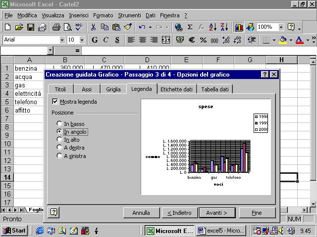Select the In basso radio button
Image resolution: width=317 pixels, height=237 pixels.
59,123
